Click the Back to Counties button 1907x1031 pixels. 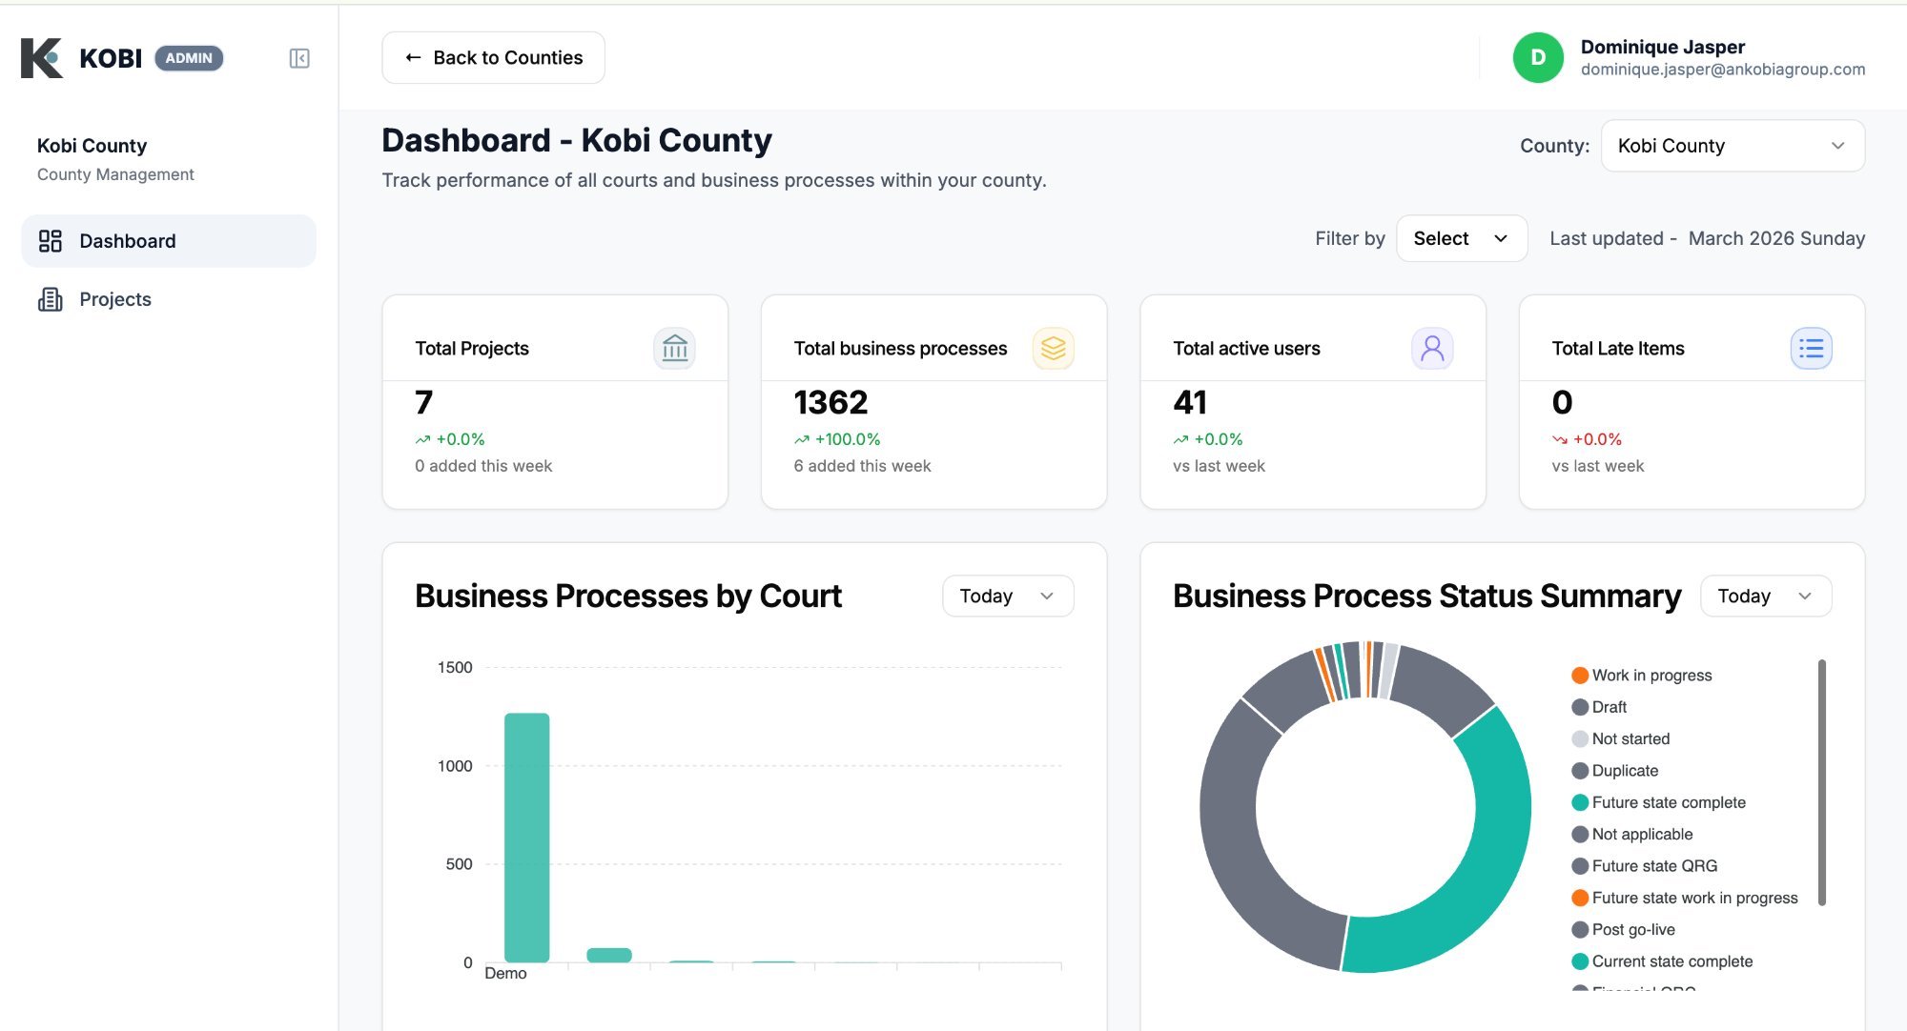coord(493,57)
